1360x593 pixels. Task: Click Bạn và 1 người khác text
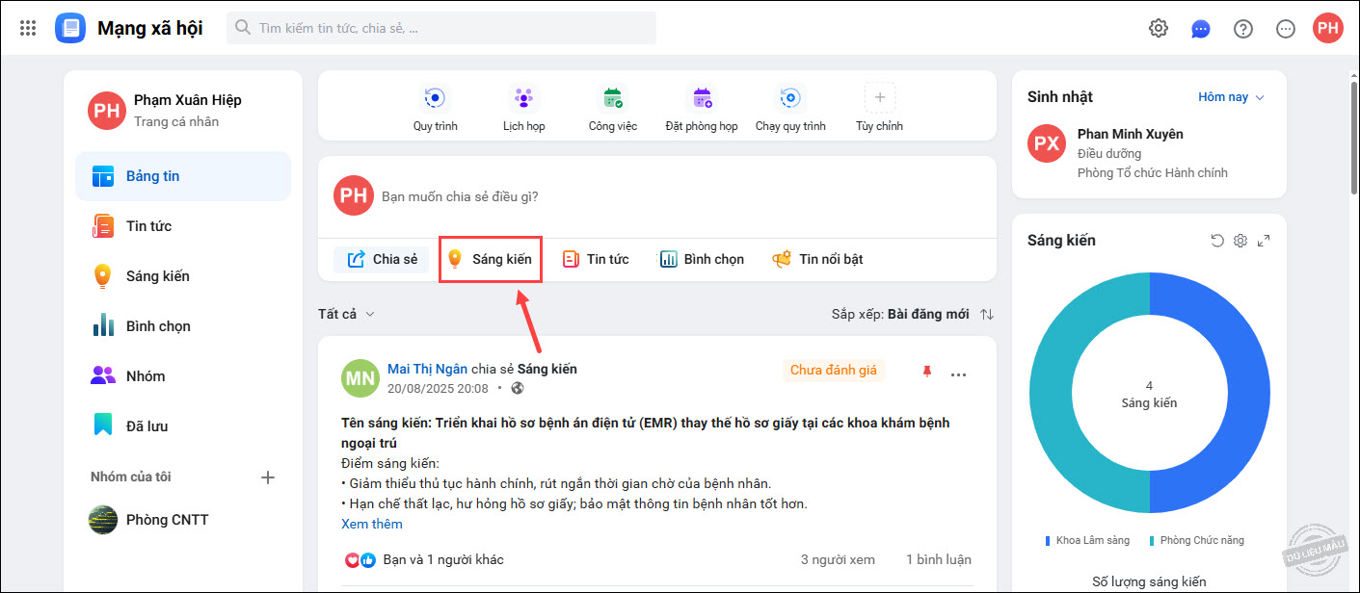point(443,559)
